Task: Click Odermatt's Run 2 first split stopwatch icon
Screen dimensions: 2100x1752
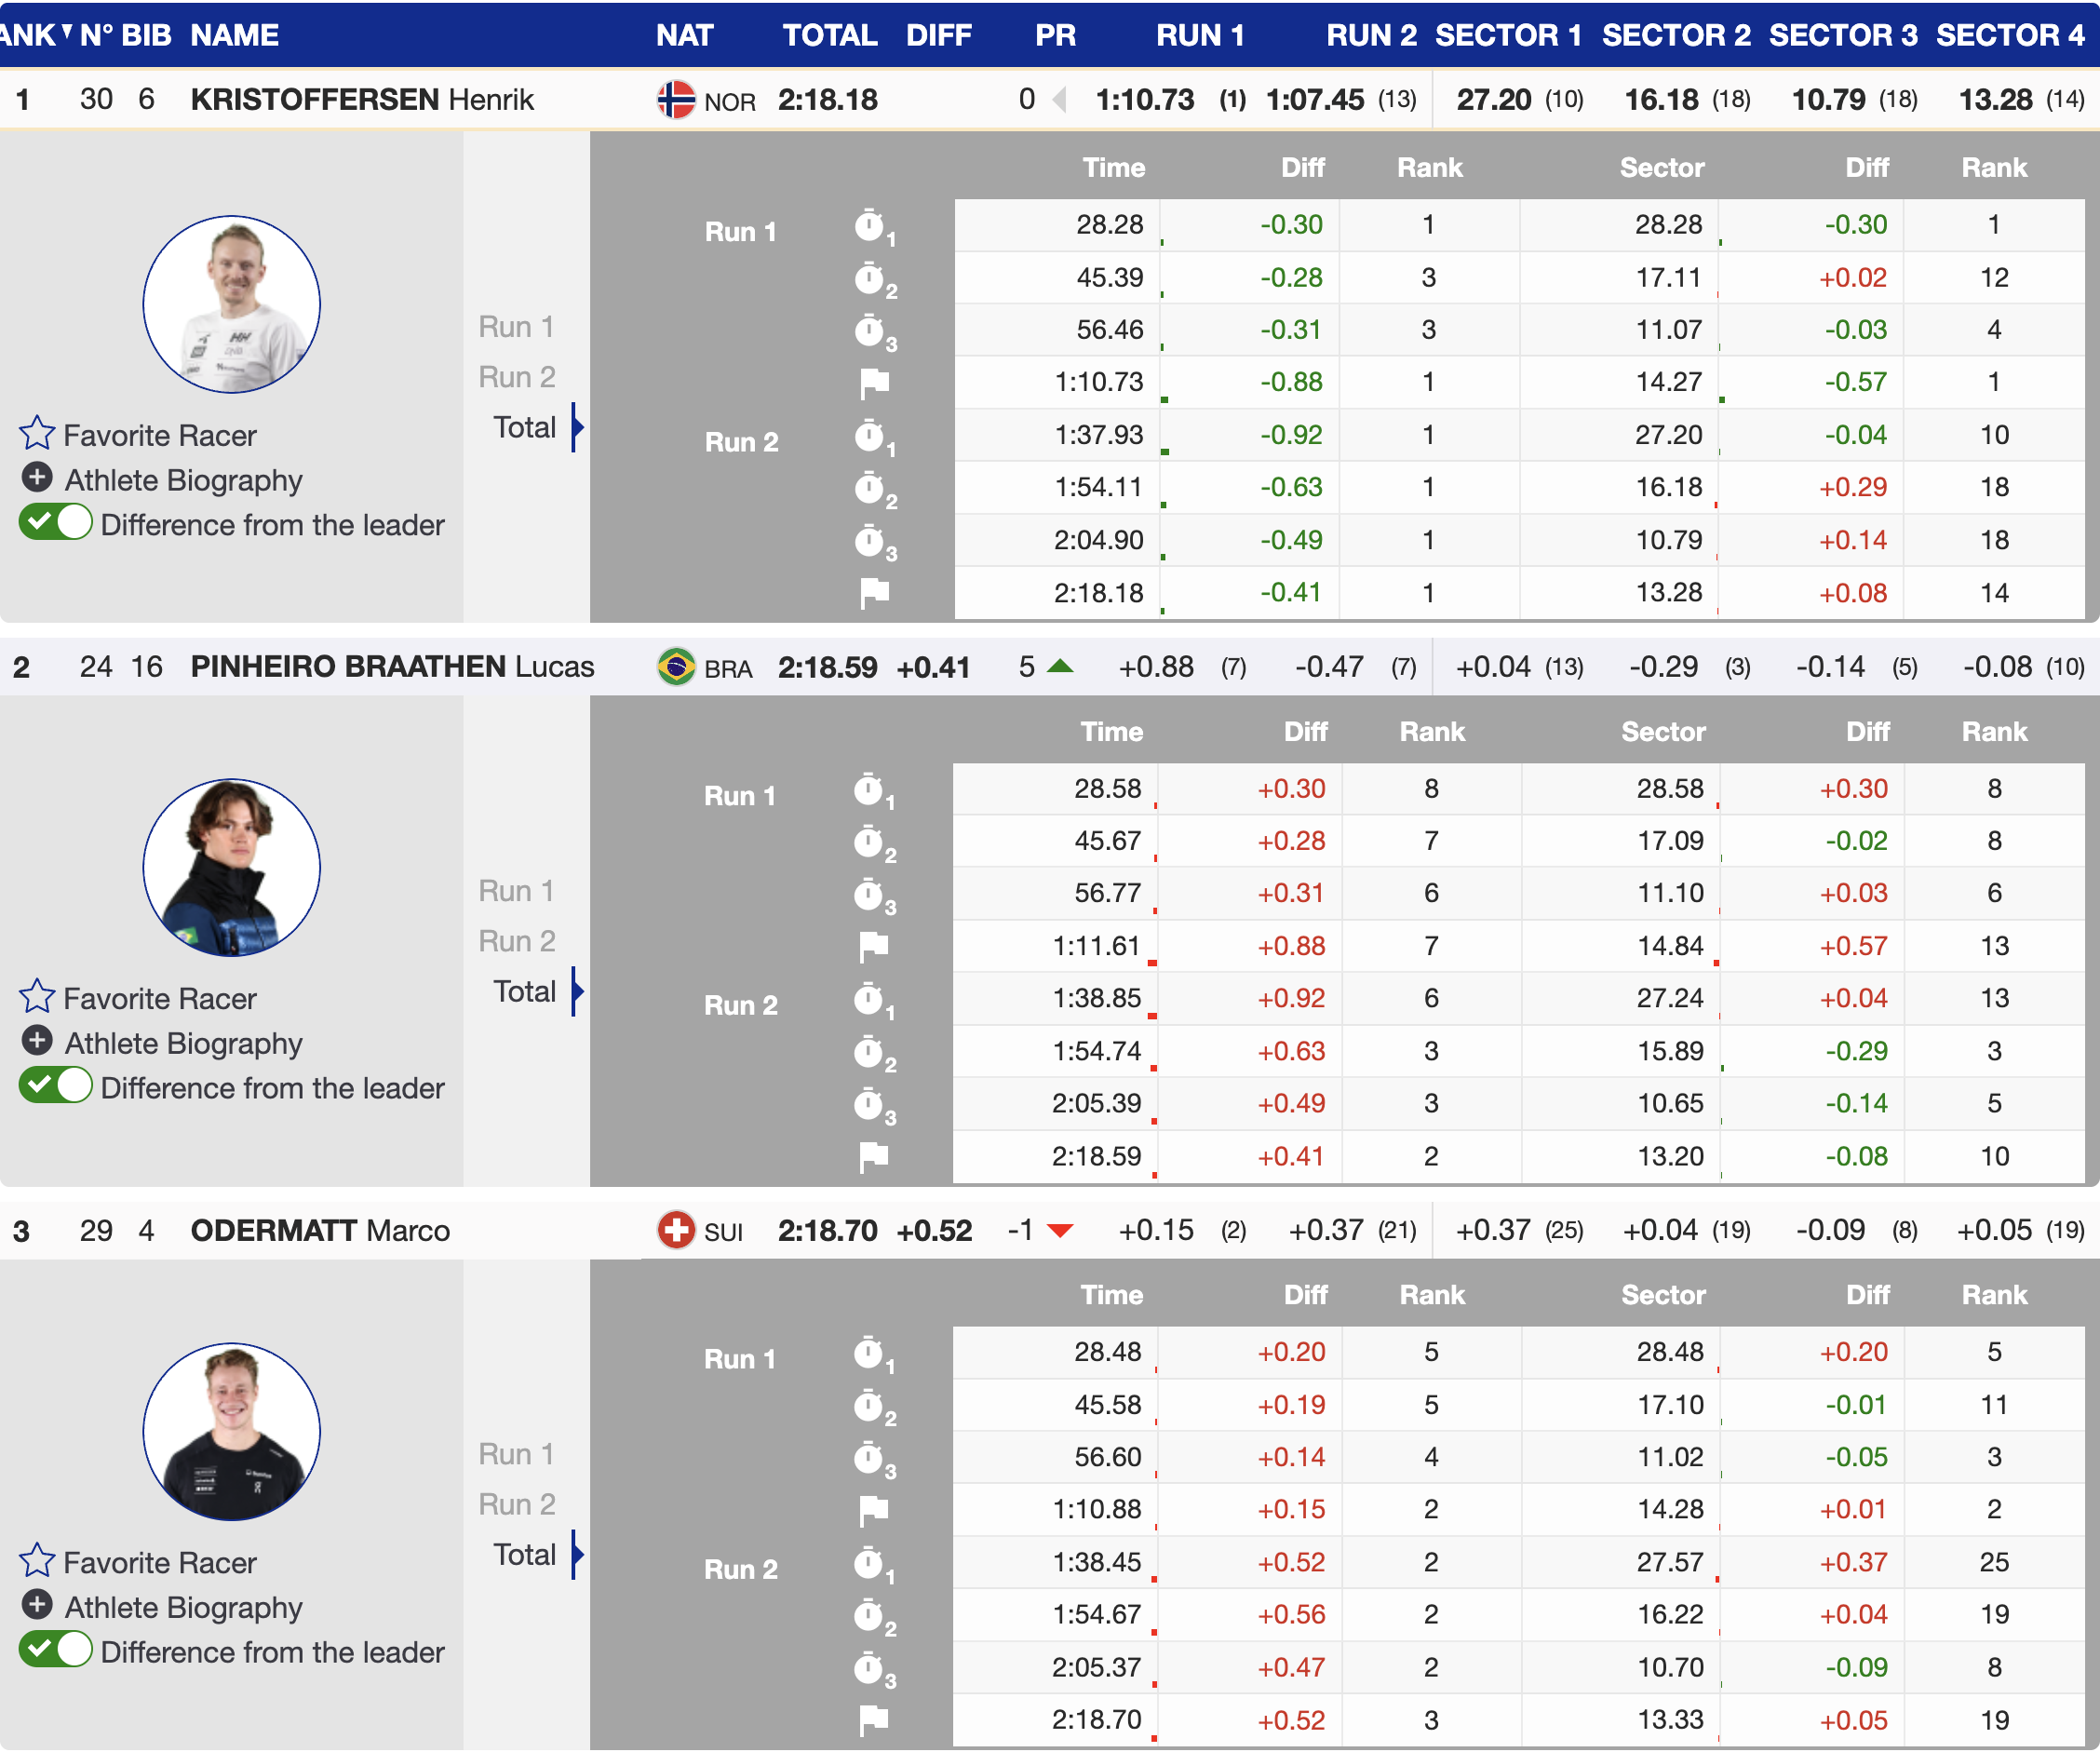Action: coord(870,1562)
